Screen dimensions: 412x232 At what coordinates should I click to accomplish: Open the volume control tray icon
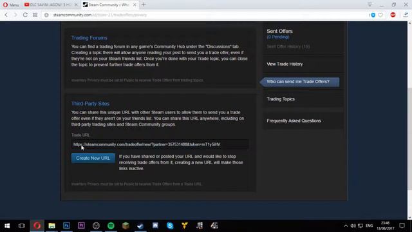[x=353, y=226]
